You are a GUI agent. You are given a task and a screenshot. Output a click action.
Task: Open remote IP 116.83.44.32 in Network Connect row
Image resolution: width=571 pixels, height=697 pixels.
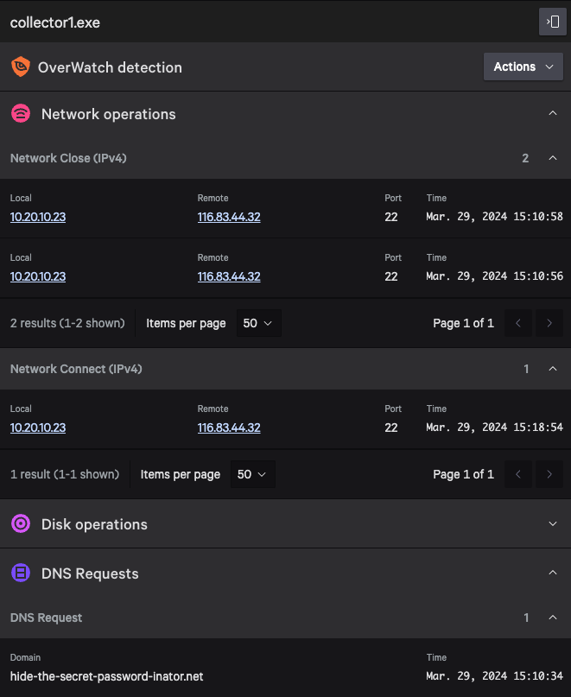(x=229, y=428)
